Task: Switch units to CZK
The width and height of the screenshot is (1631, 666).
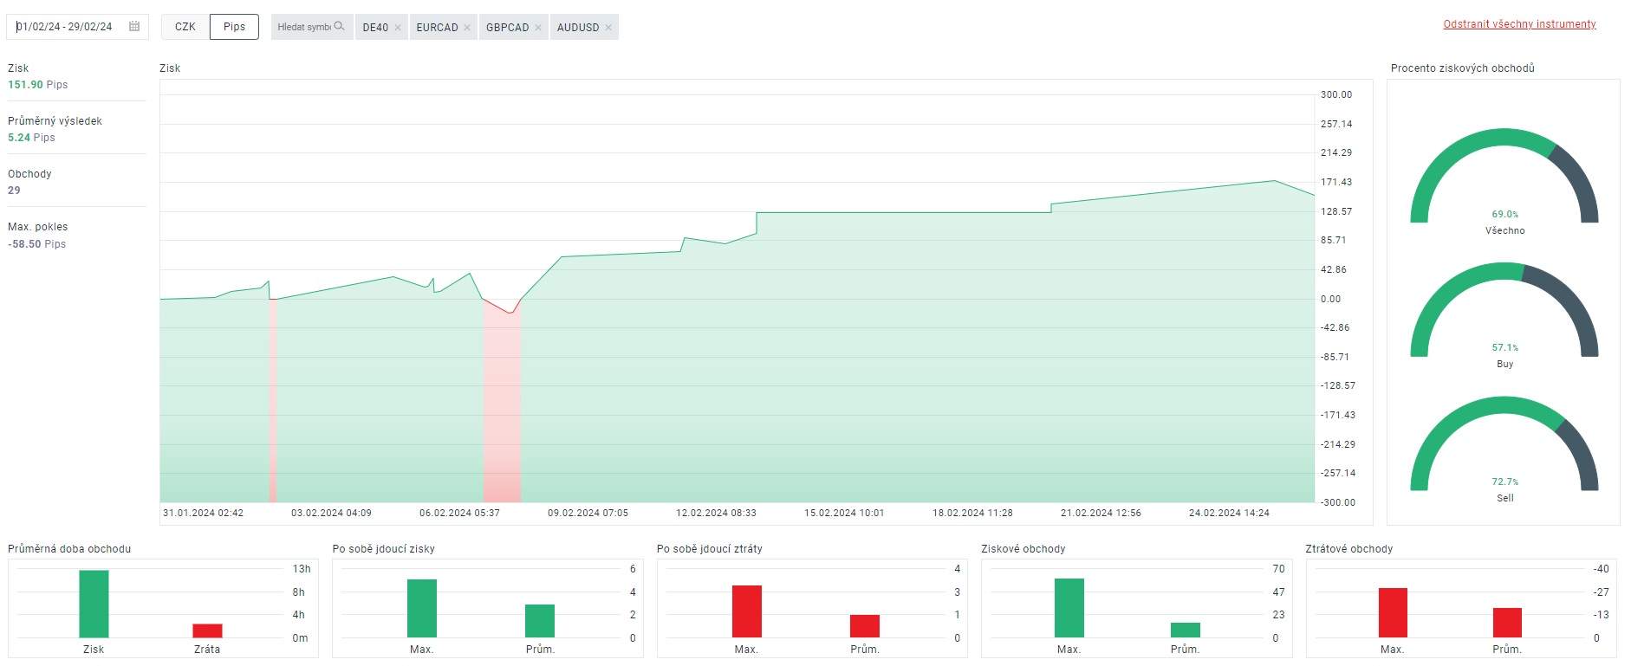Action: (185, 27)
